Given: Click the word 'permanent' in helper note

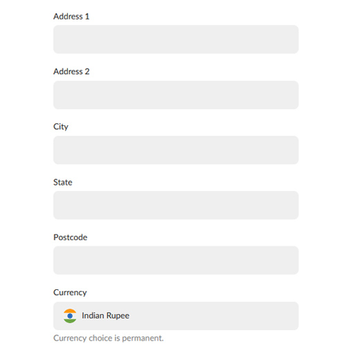Looking at the screenshot, I should coord(142,338).
